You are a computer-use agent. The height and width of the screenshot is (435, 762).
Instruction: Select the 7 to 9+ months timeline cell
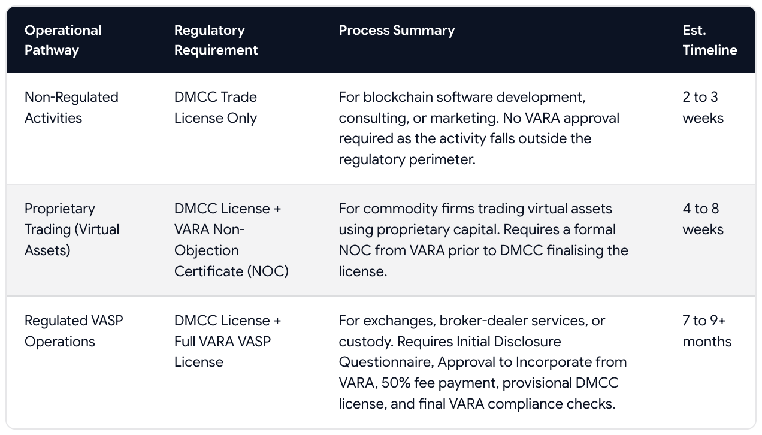[x=707, y=331]
